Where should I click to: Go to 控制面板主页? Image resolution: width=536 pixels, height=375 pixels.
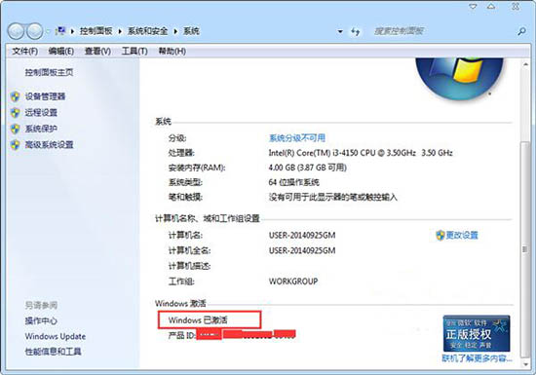click(x=49, y=72)
